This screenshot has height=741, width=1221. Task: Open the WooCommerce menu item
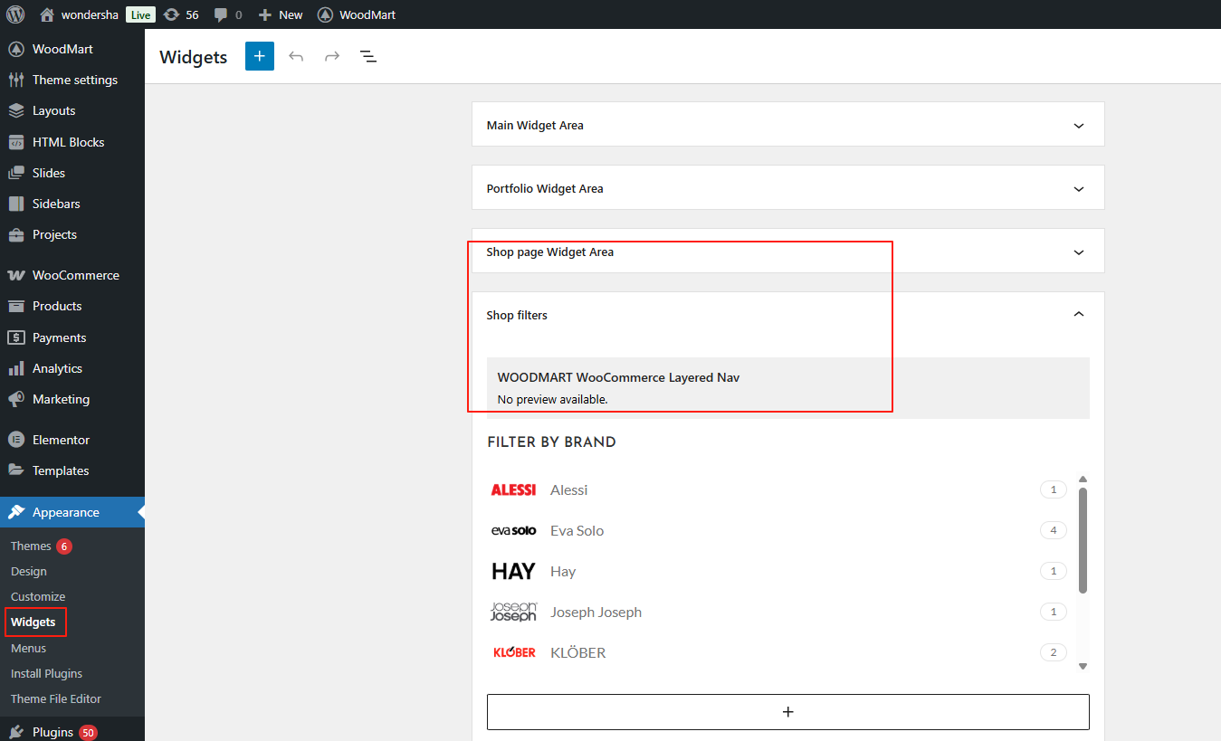coord(75,275)
